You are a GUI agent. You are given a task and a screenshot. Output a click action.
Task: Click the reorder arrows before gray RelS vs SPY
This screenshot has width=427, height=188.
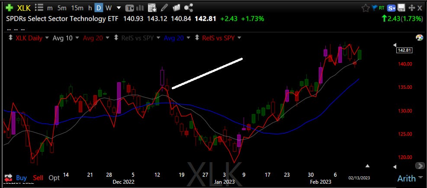116,38
